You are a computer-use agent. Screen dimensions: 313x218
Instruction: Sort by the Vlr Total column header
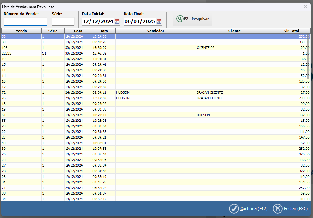(291, 31)
